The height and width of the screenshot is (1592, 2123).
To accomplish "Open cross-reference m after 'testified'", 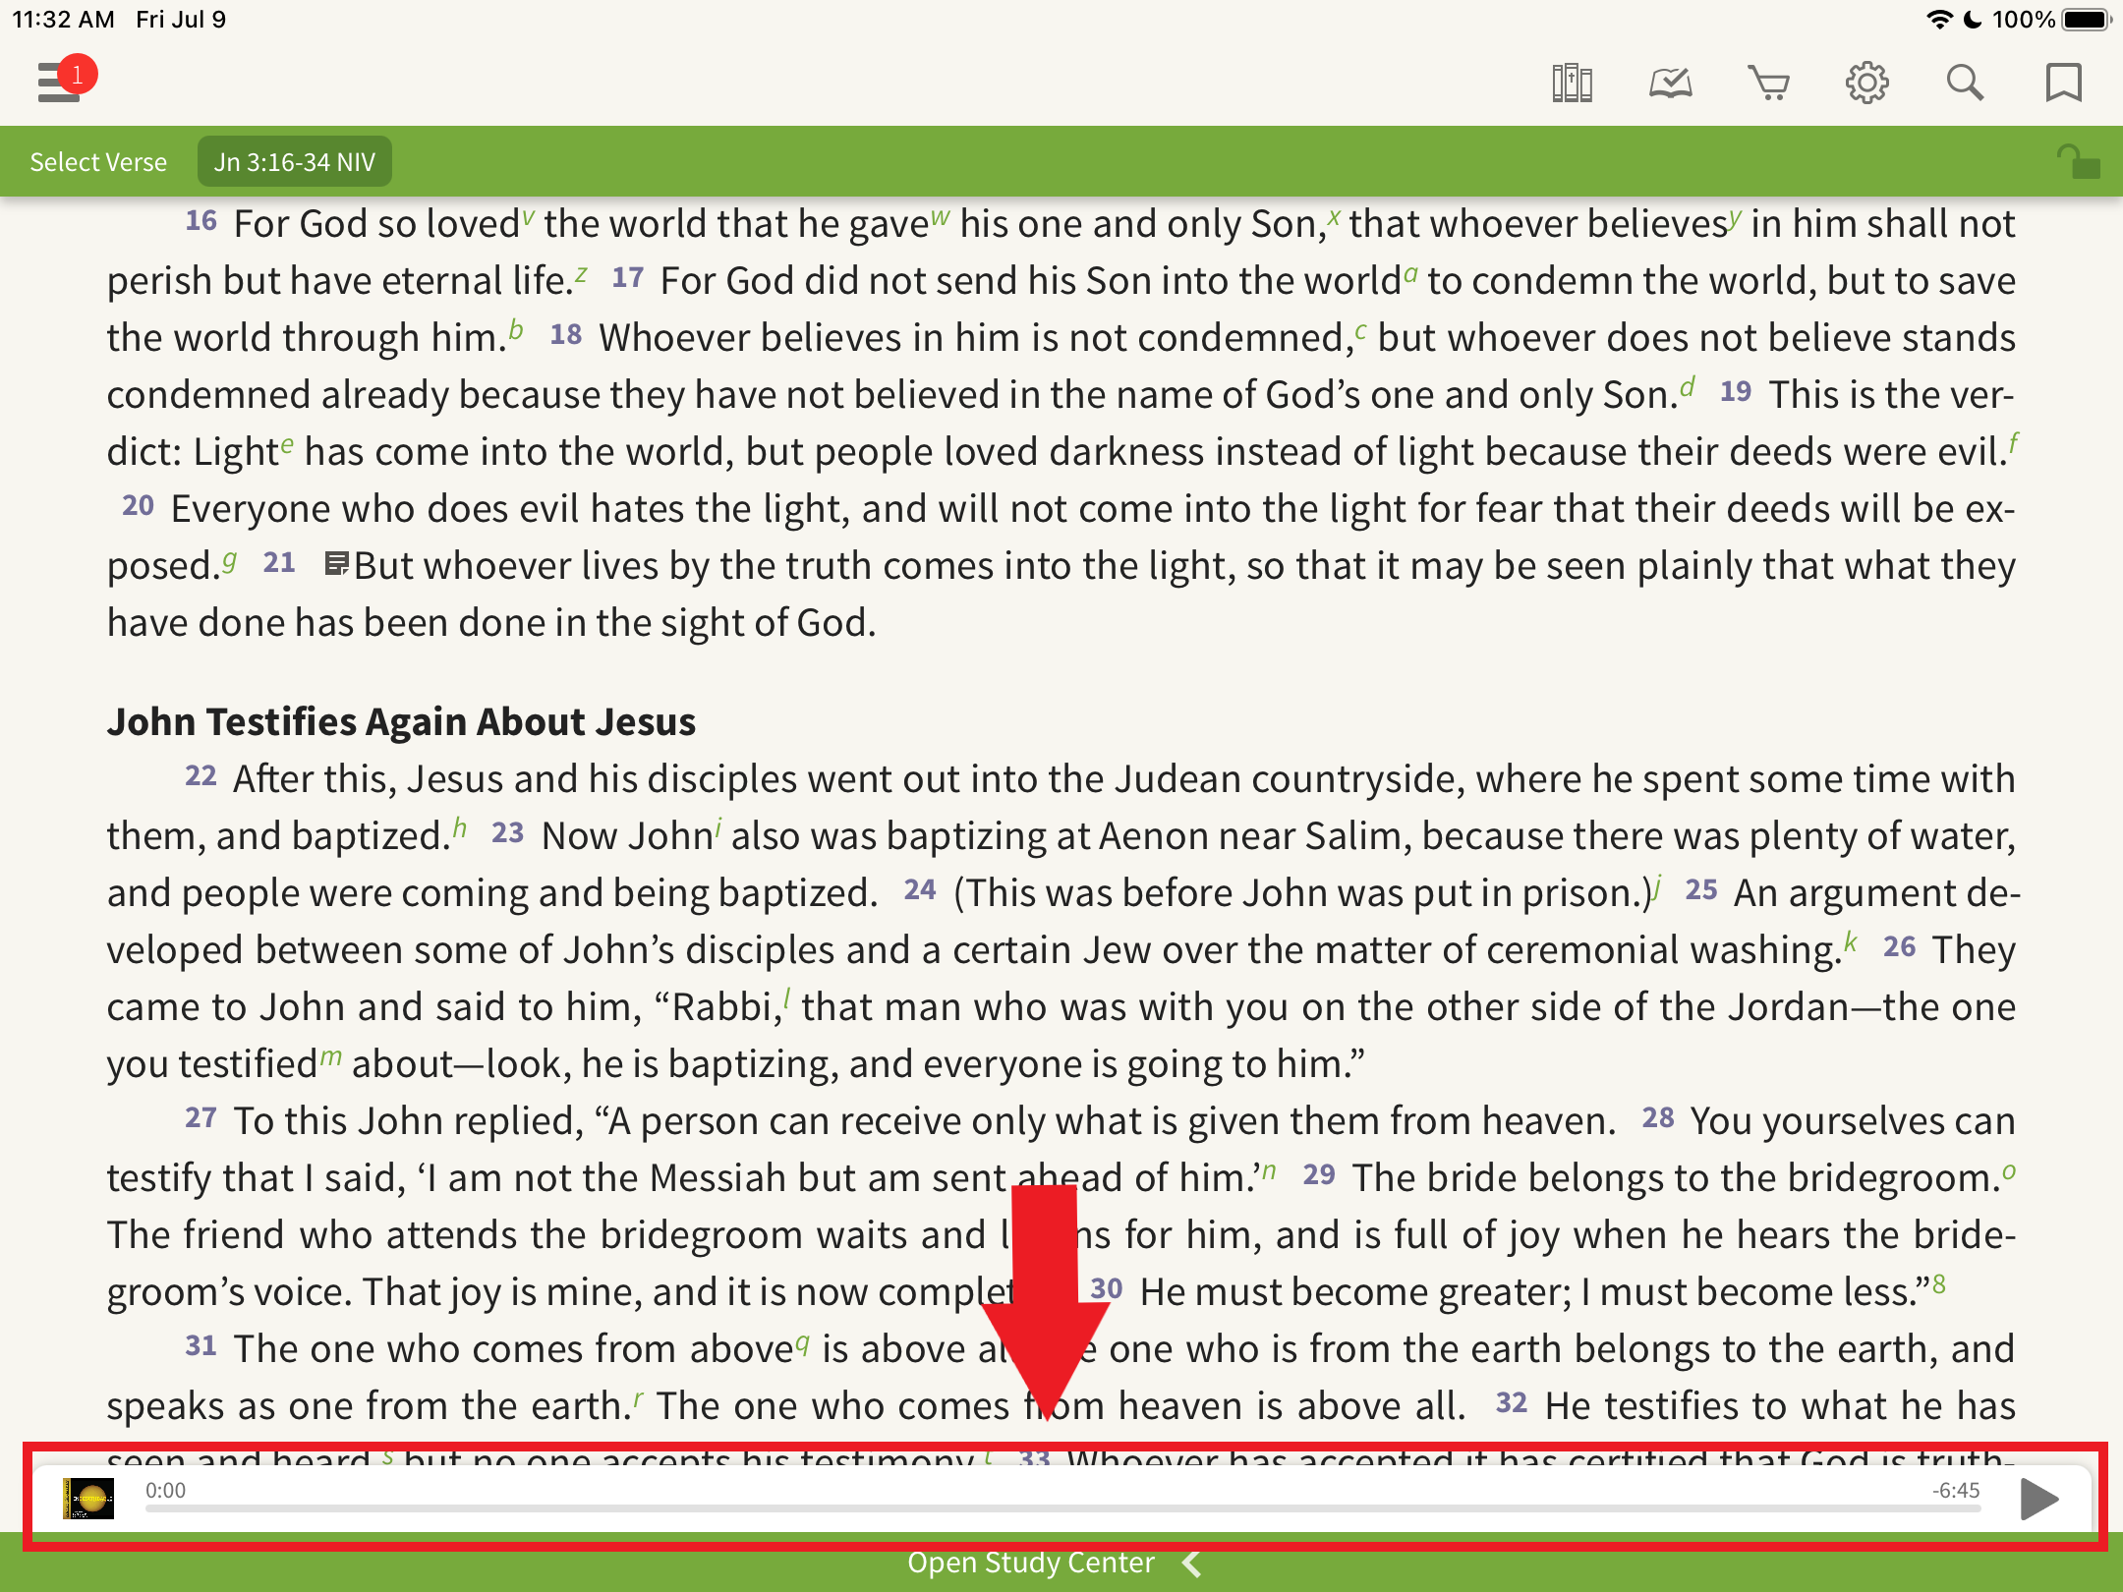I will pos(331,1056).
